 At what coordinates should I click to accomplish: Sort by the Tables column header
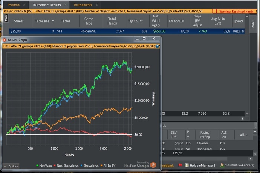click(x=65, y=21)
